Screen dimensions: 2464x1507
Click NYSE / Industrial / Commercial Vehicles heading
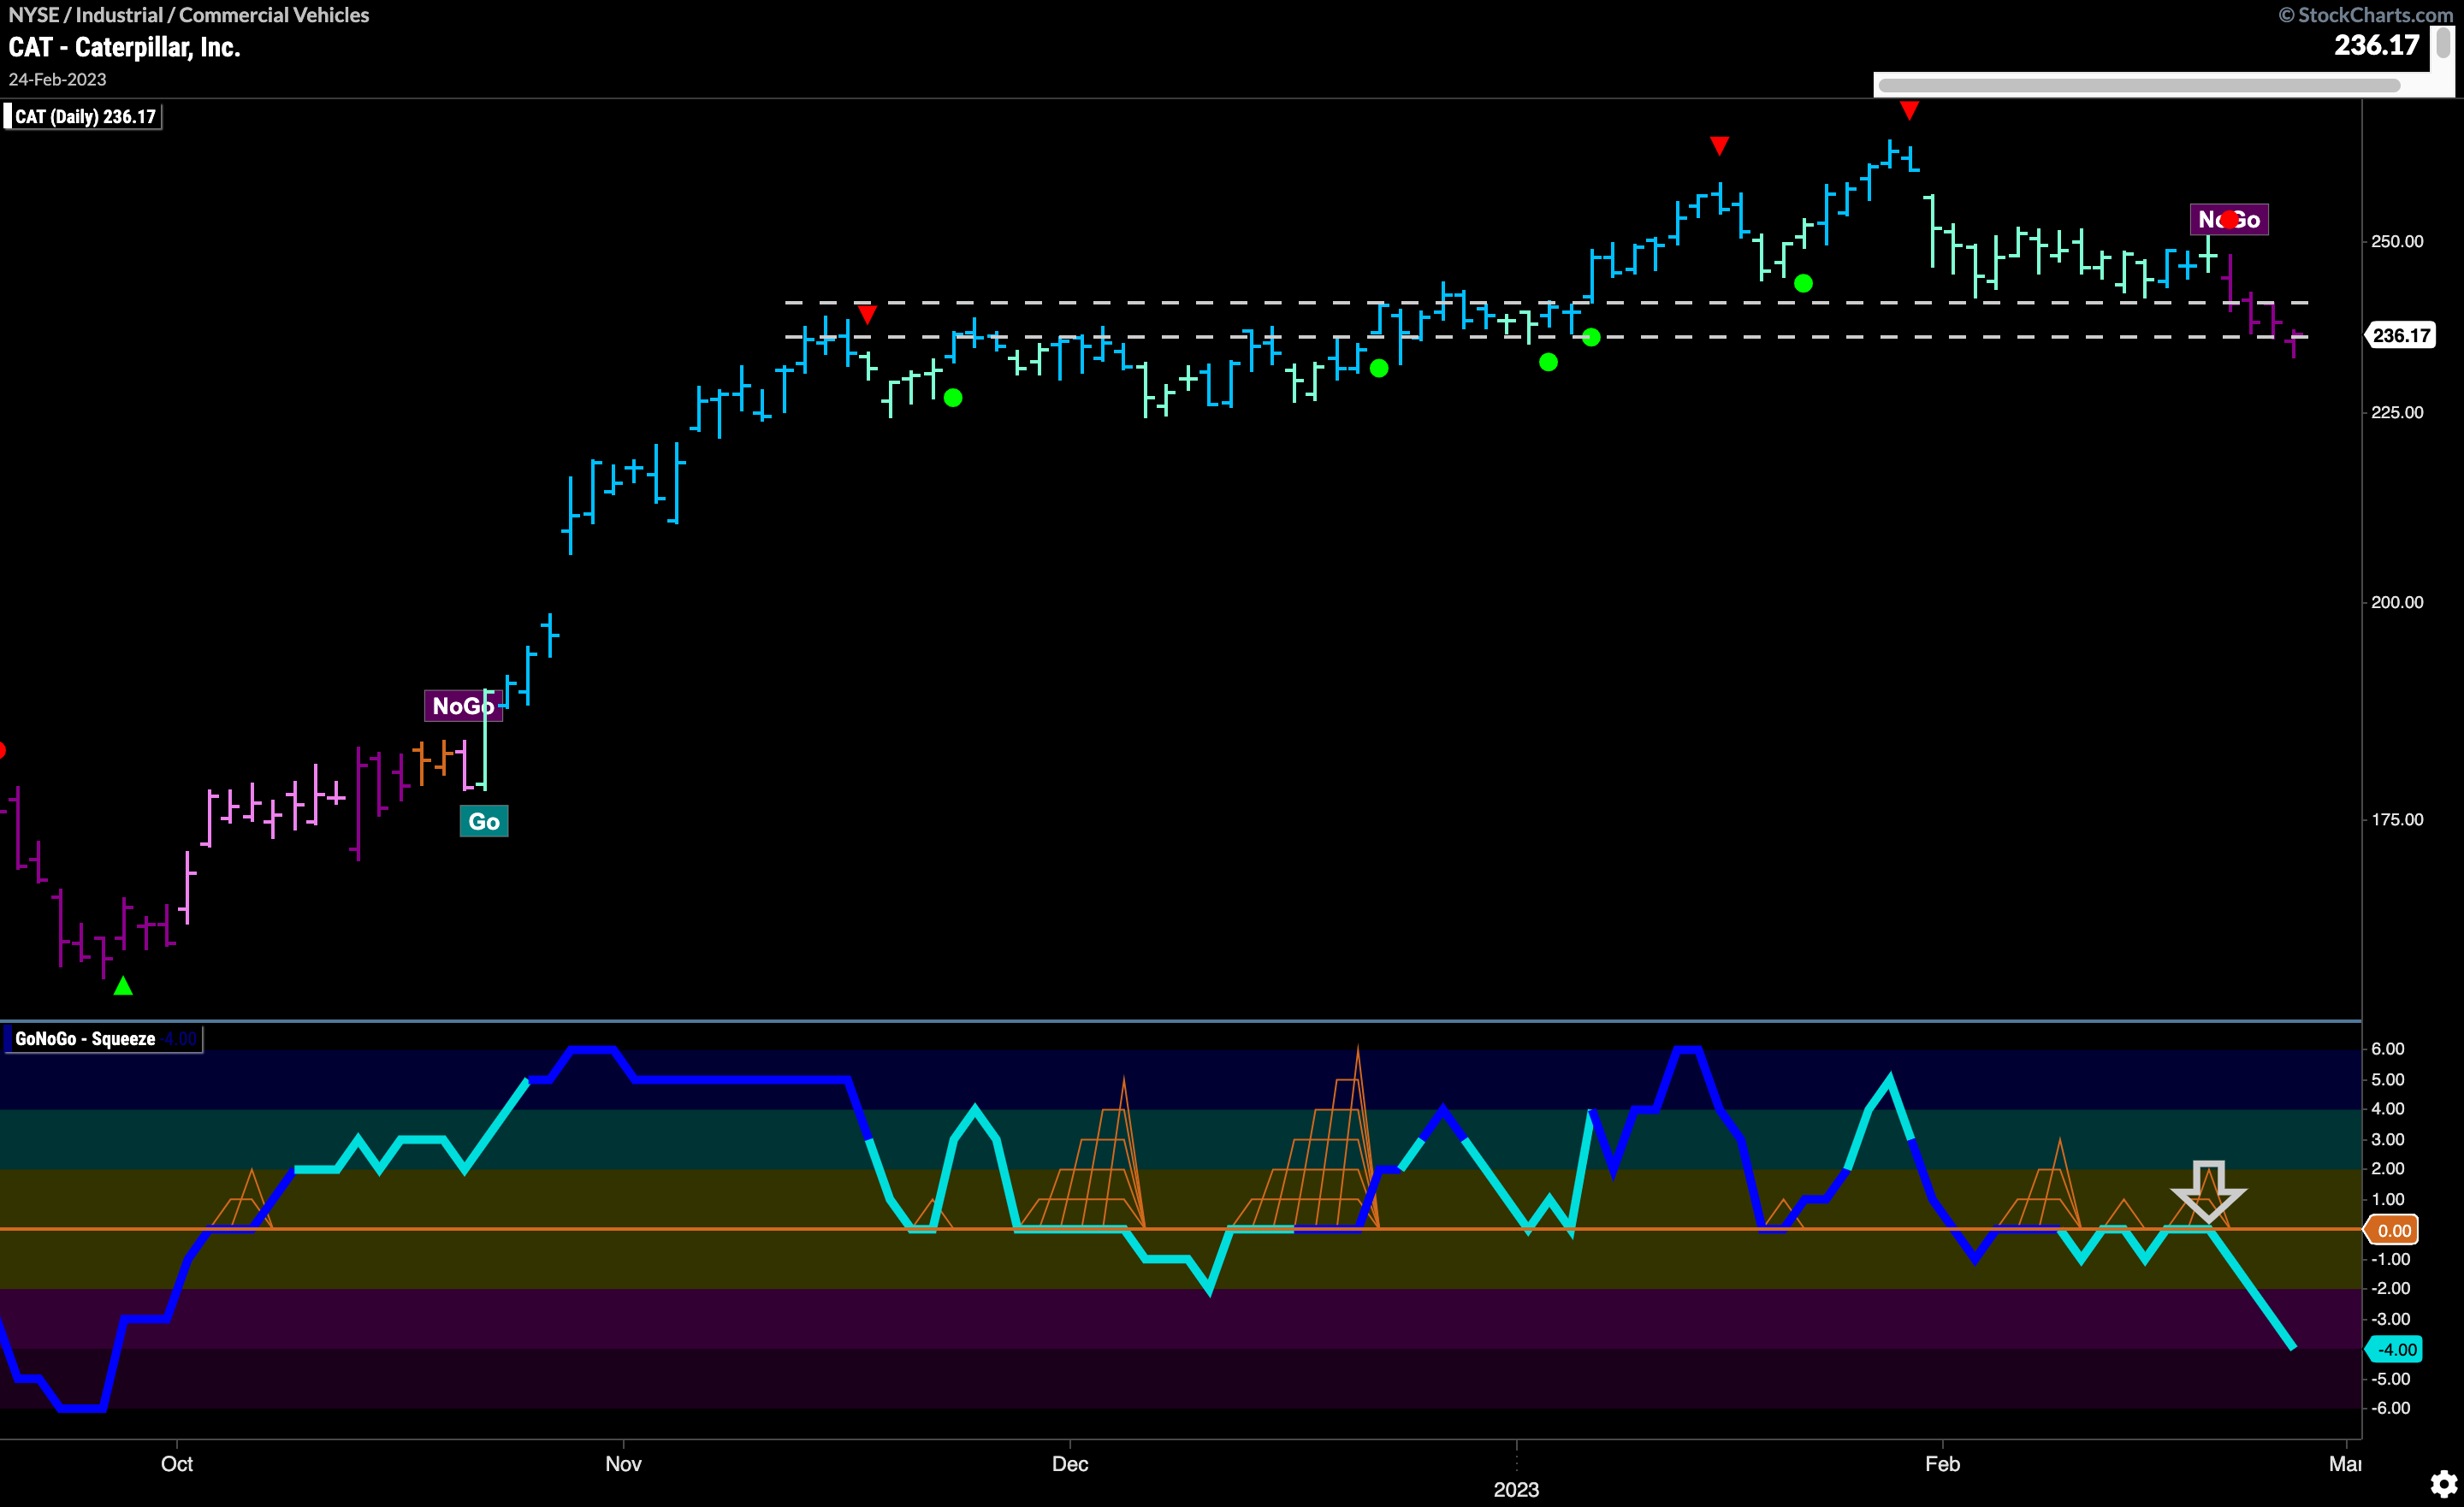point(189,15)
